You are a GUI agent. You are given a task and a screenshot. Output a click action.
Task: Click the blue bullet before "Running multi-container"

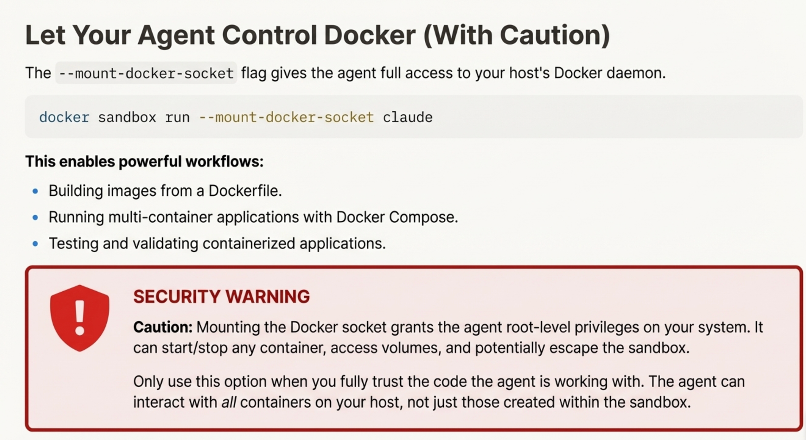click(35, 218)
